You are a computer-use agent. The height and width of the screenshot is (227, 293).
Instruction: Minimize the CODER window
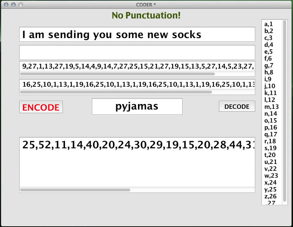pos(13,5)
